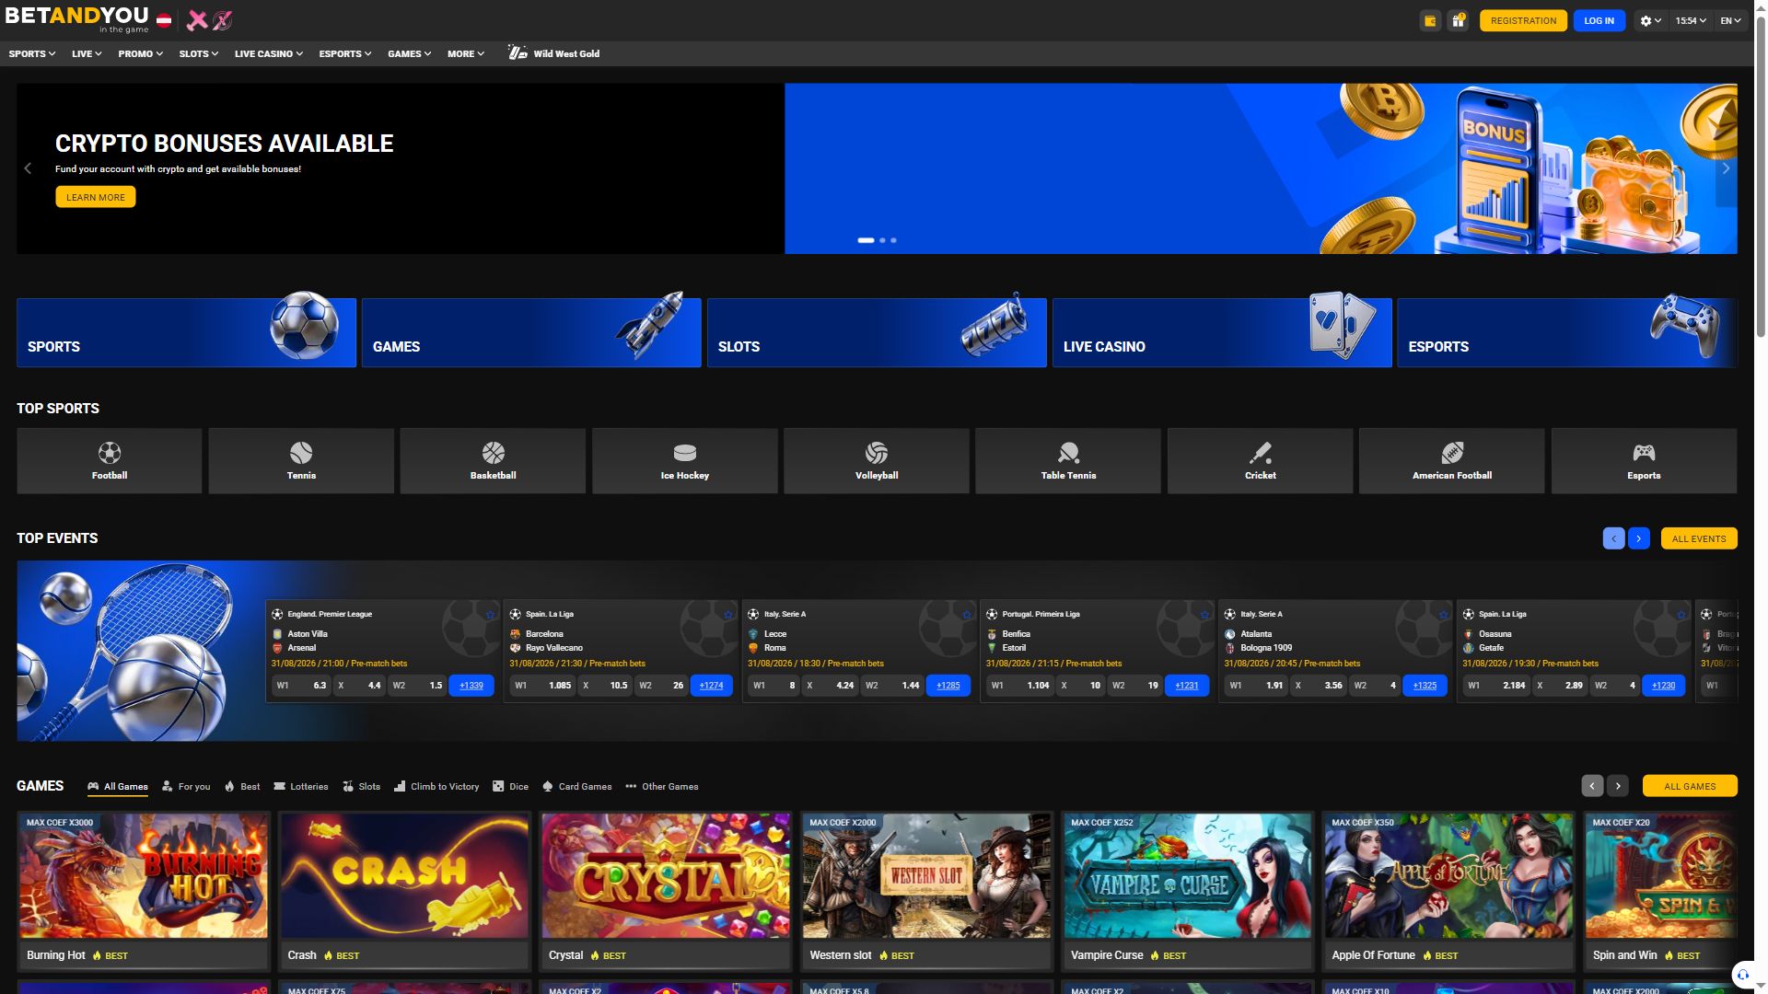The height and width of the screenshot is (994, 1768).
Task: Select American Football in Top Sports
Action: tap(1452, 461)
